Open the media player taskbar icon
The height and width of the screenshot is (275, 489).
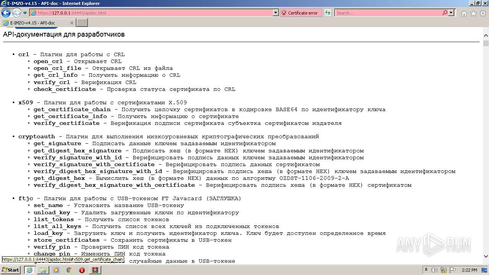coord(56,270)
